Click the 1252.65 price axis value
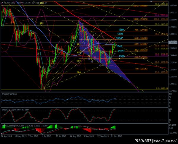The width and height of the screenshot is (178, 144). click(173, 70)
